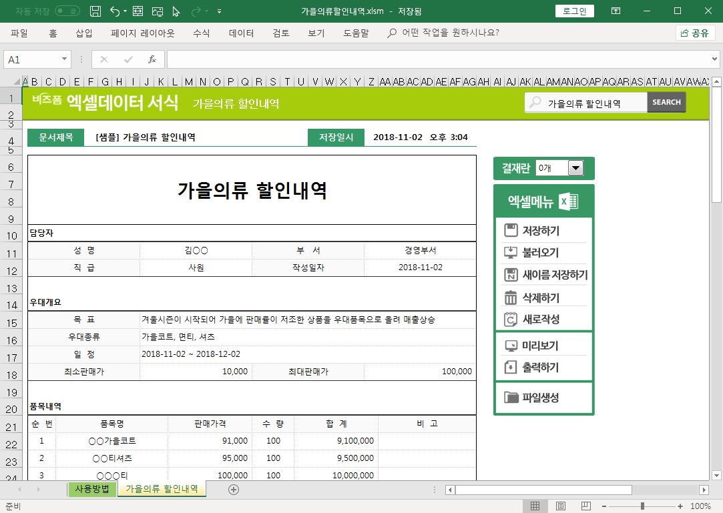Image resolution: width=723 pixels, height=513 pixels.
Task: Click the 저장하기 save icon in Excel menu
Action: 511,231
